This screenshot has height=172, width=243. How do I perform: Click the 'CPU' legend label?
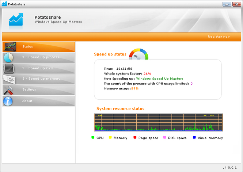100,138
